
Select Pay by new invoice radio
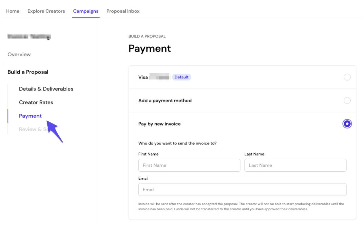point(347,124)
